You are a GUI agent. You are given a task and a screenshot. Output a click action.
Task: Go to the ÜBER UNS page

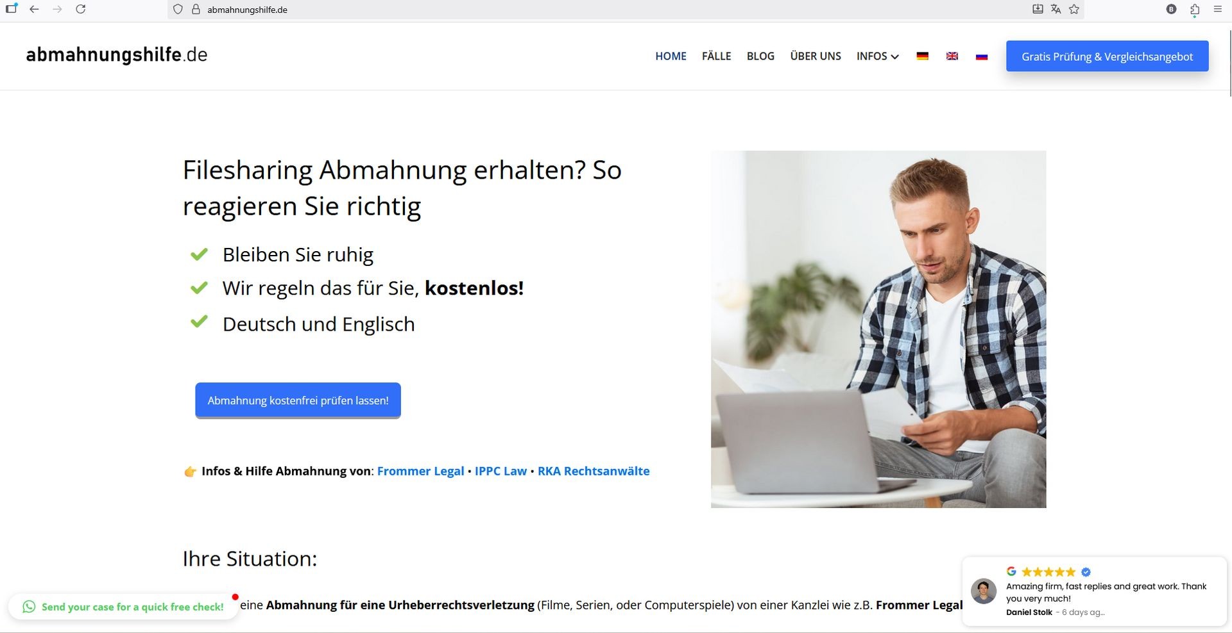pyautogui.click(x=816, y=56)
